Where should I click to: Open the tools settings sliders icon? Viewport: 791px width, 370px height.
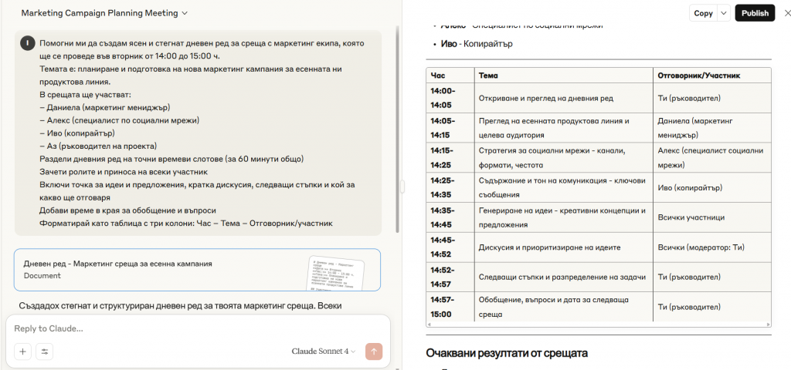tap(44, 351)
